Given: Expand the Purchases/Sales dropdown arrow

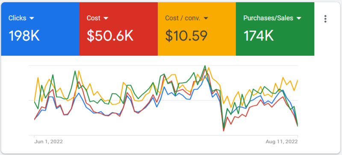Looking at the screenshot, I should coord(299,18).
